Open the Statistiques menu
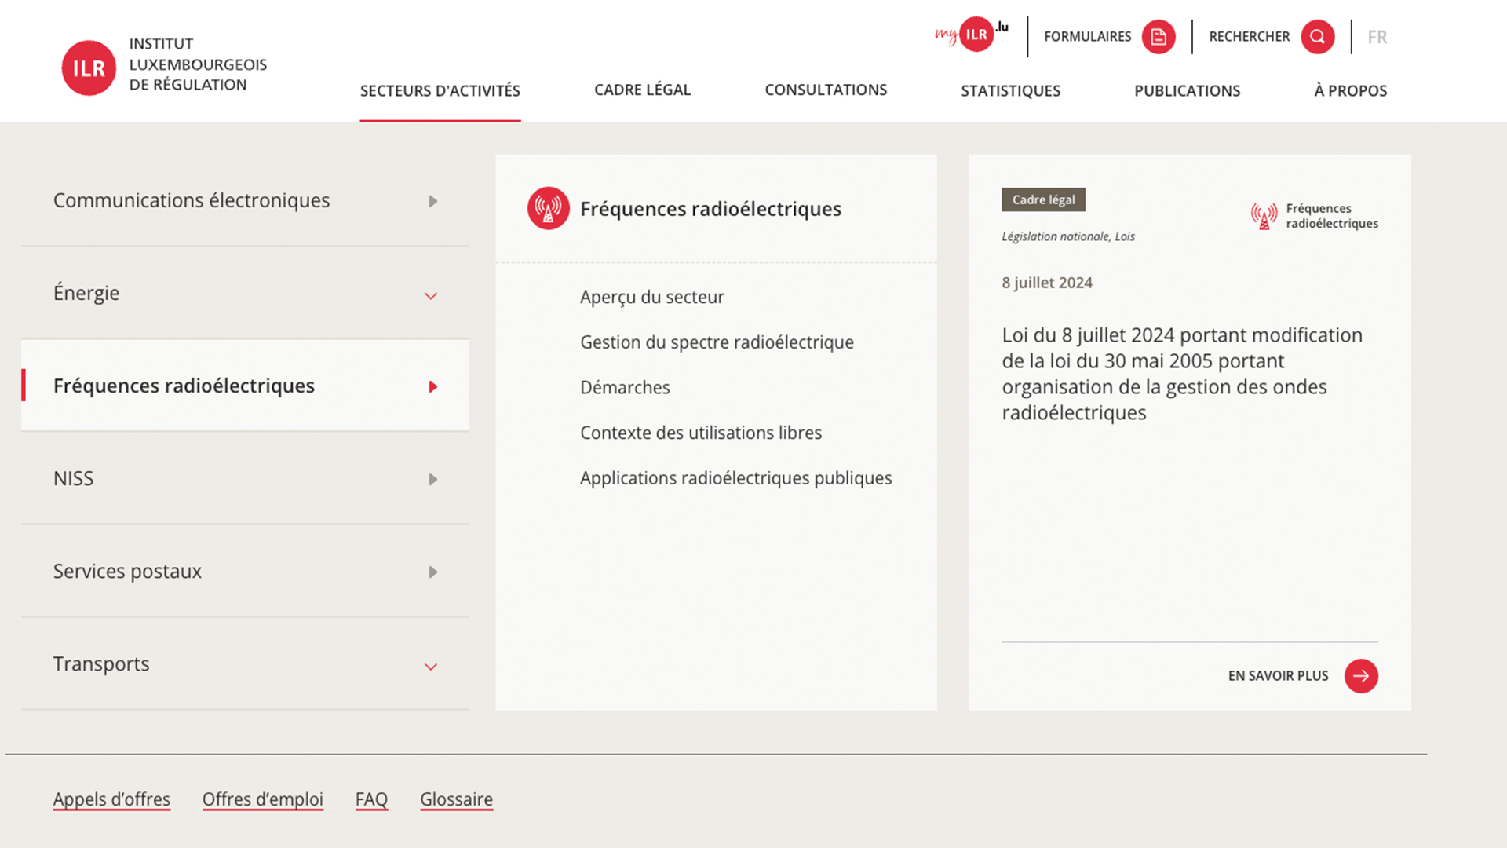Screen dimensions: 1507x848 [x=1010, y=90]
